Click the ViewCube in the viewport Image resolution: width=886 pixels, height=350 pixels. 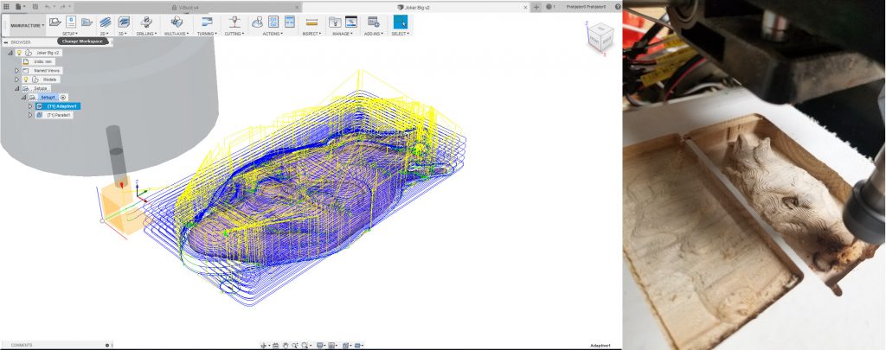point(600,37)
